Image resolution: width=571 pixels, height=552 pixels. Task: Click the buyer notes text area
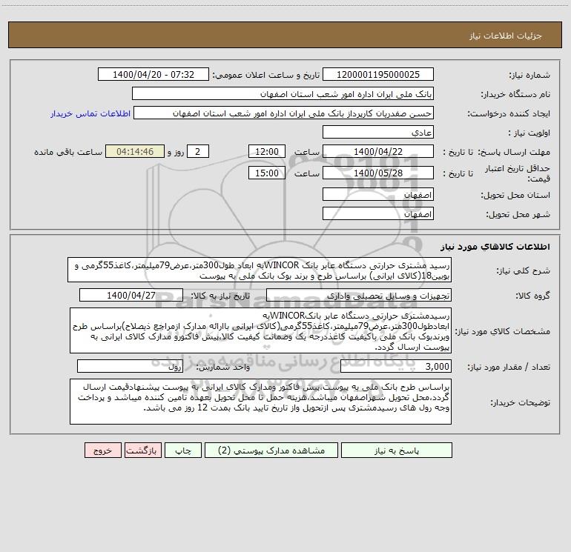[x=260, y=402]
